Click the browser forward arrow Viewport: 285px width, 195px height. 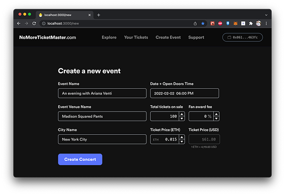(x=26, y=23)
